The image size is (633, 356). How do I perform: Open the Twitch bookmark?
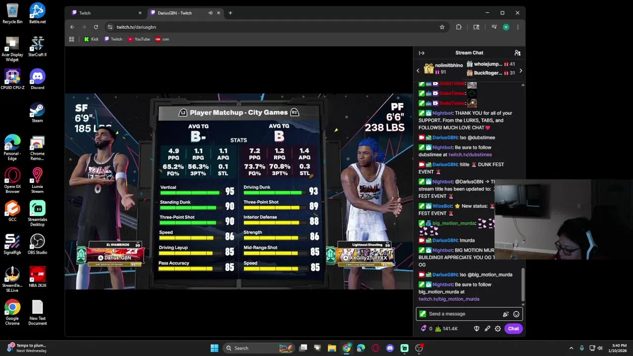113,39
